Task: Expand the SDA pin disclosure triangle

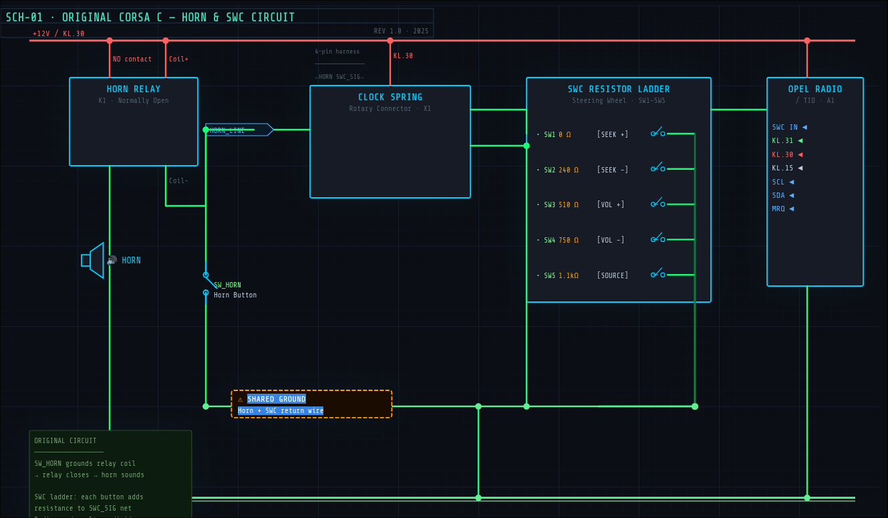Action: 791,195
